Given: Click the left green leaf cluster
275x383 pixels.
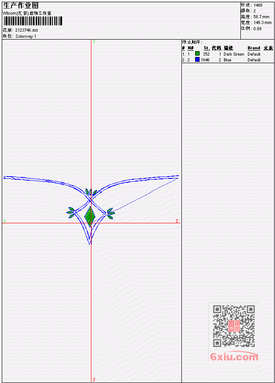Looking at the screenshot, I should (71, 213).
